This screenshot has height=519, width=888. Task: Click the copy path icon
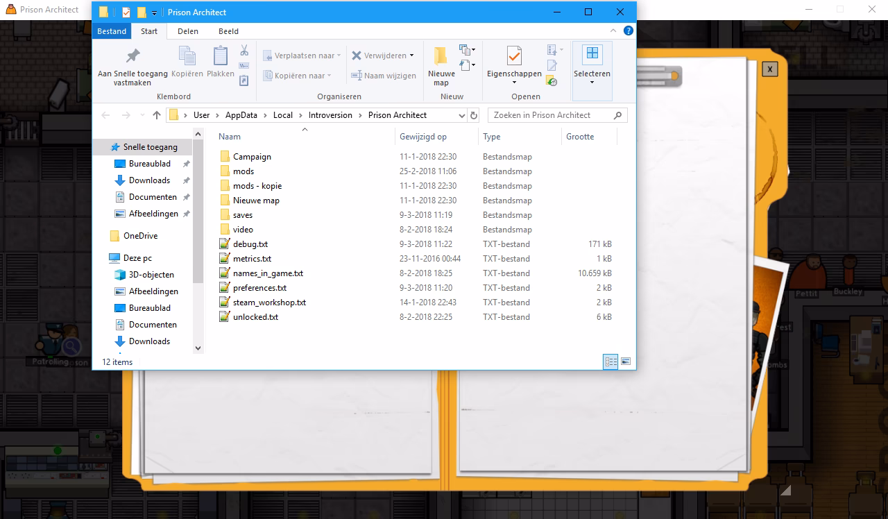click(x=244, y=66)
